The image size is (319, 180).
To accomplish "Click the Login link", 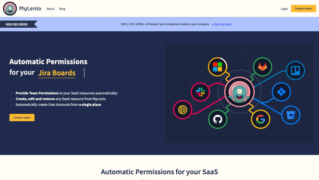I will click(x=284, y=9).
